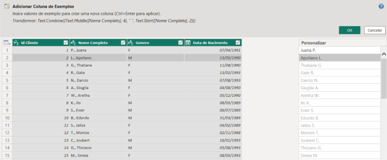Edit the suggested cell 'Sineia M.'
This screenshot has width=387, height=160.
pyautogui.click(x=340, y=155)
